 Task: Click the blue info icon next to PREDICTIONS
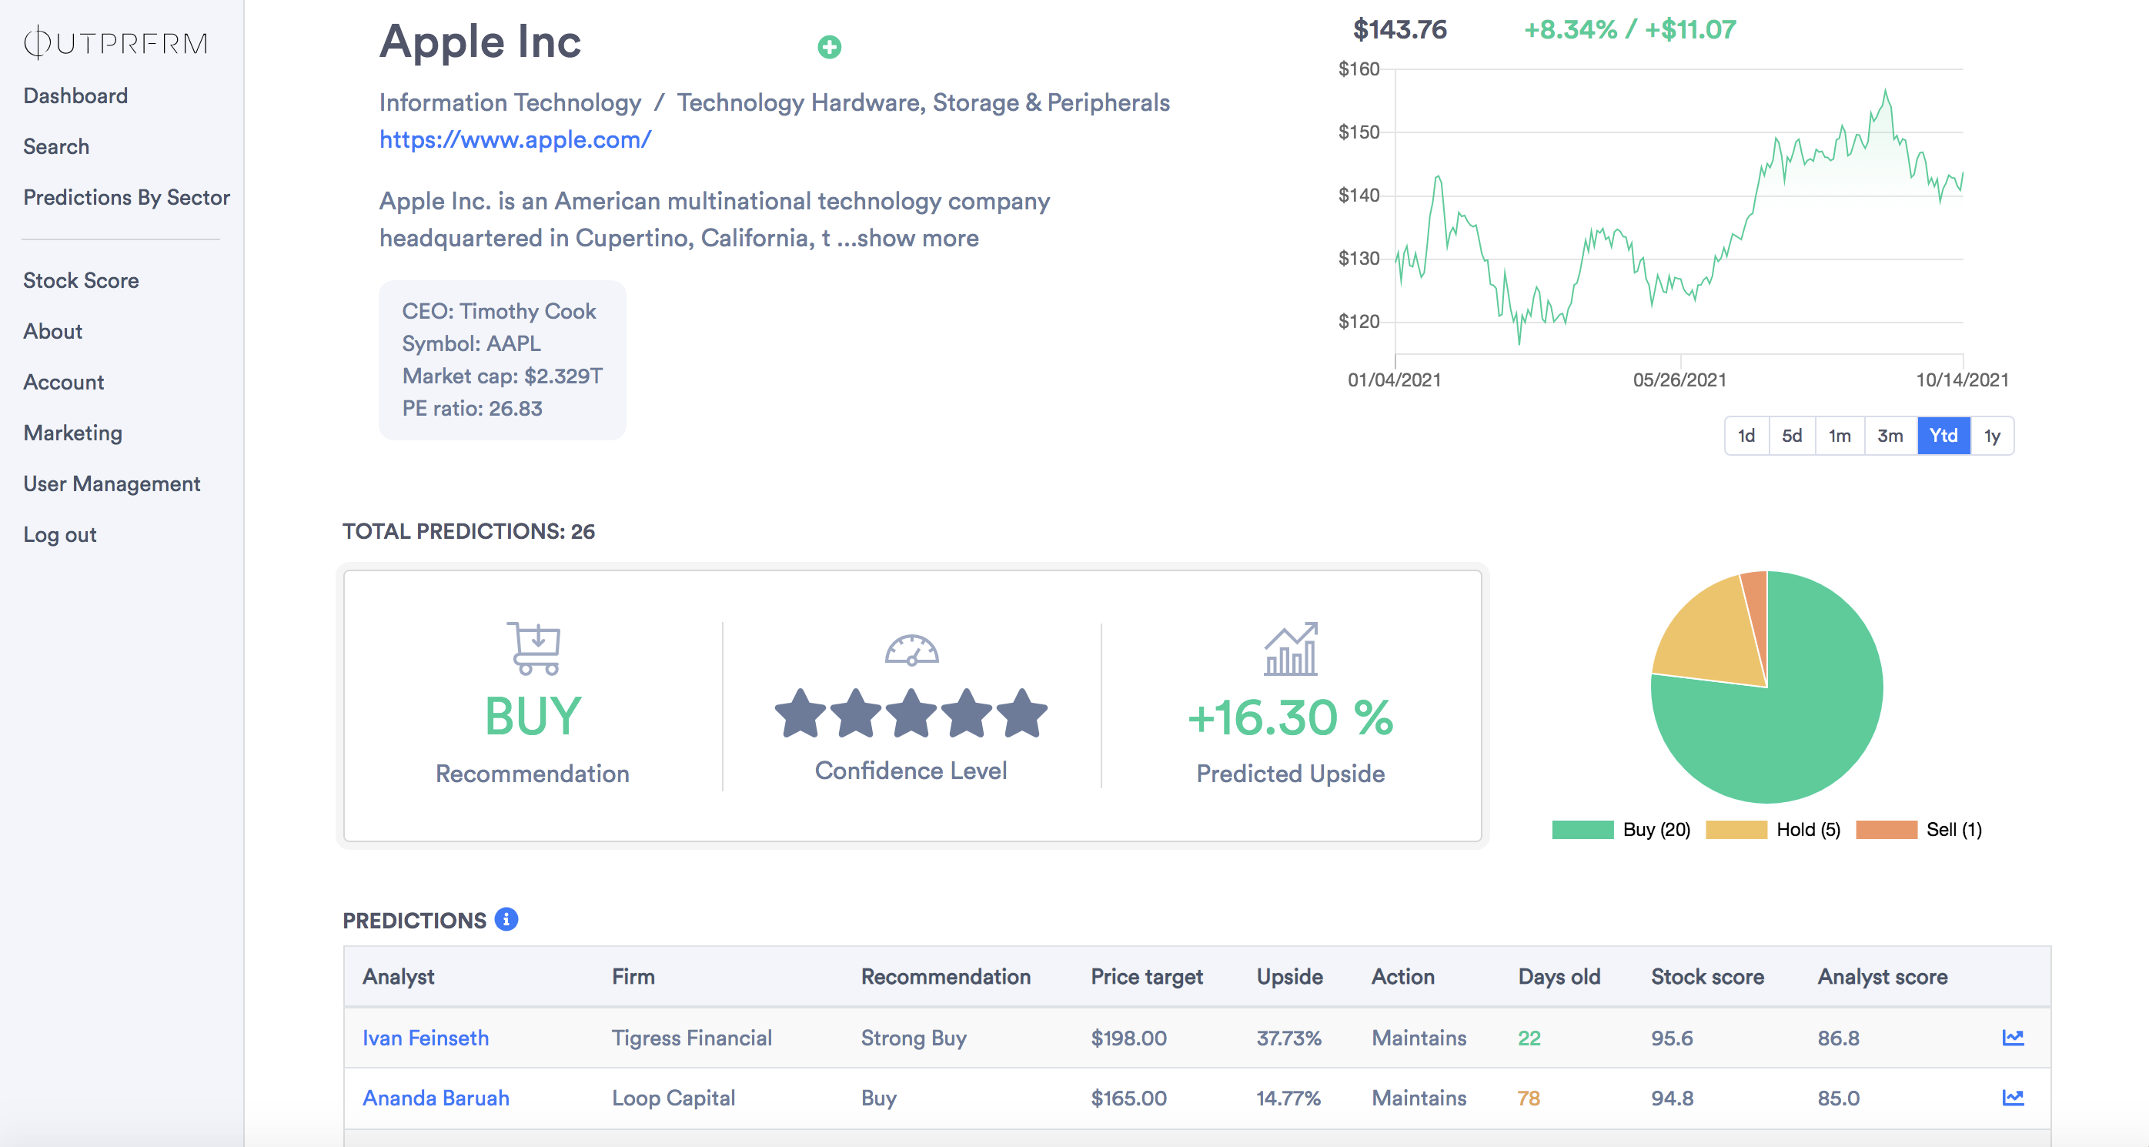(506, 918)
